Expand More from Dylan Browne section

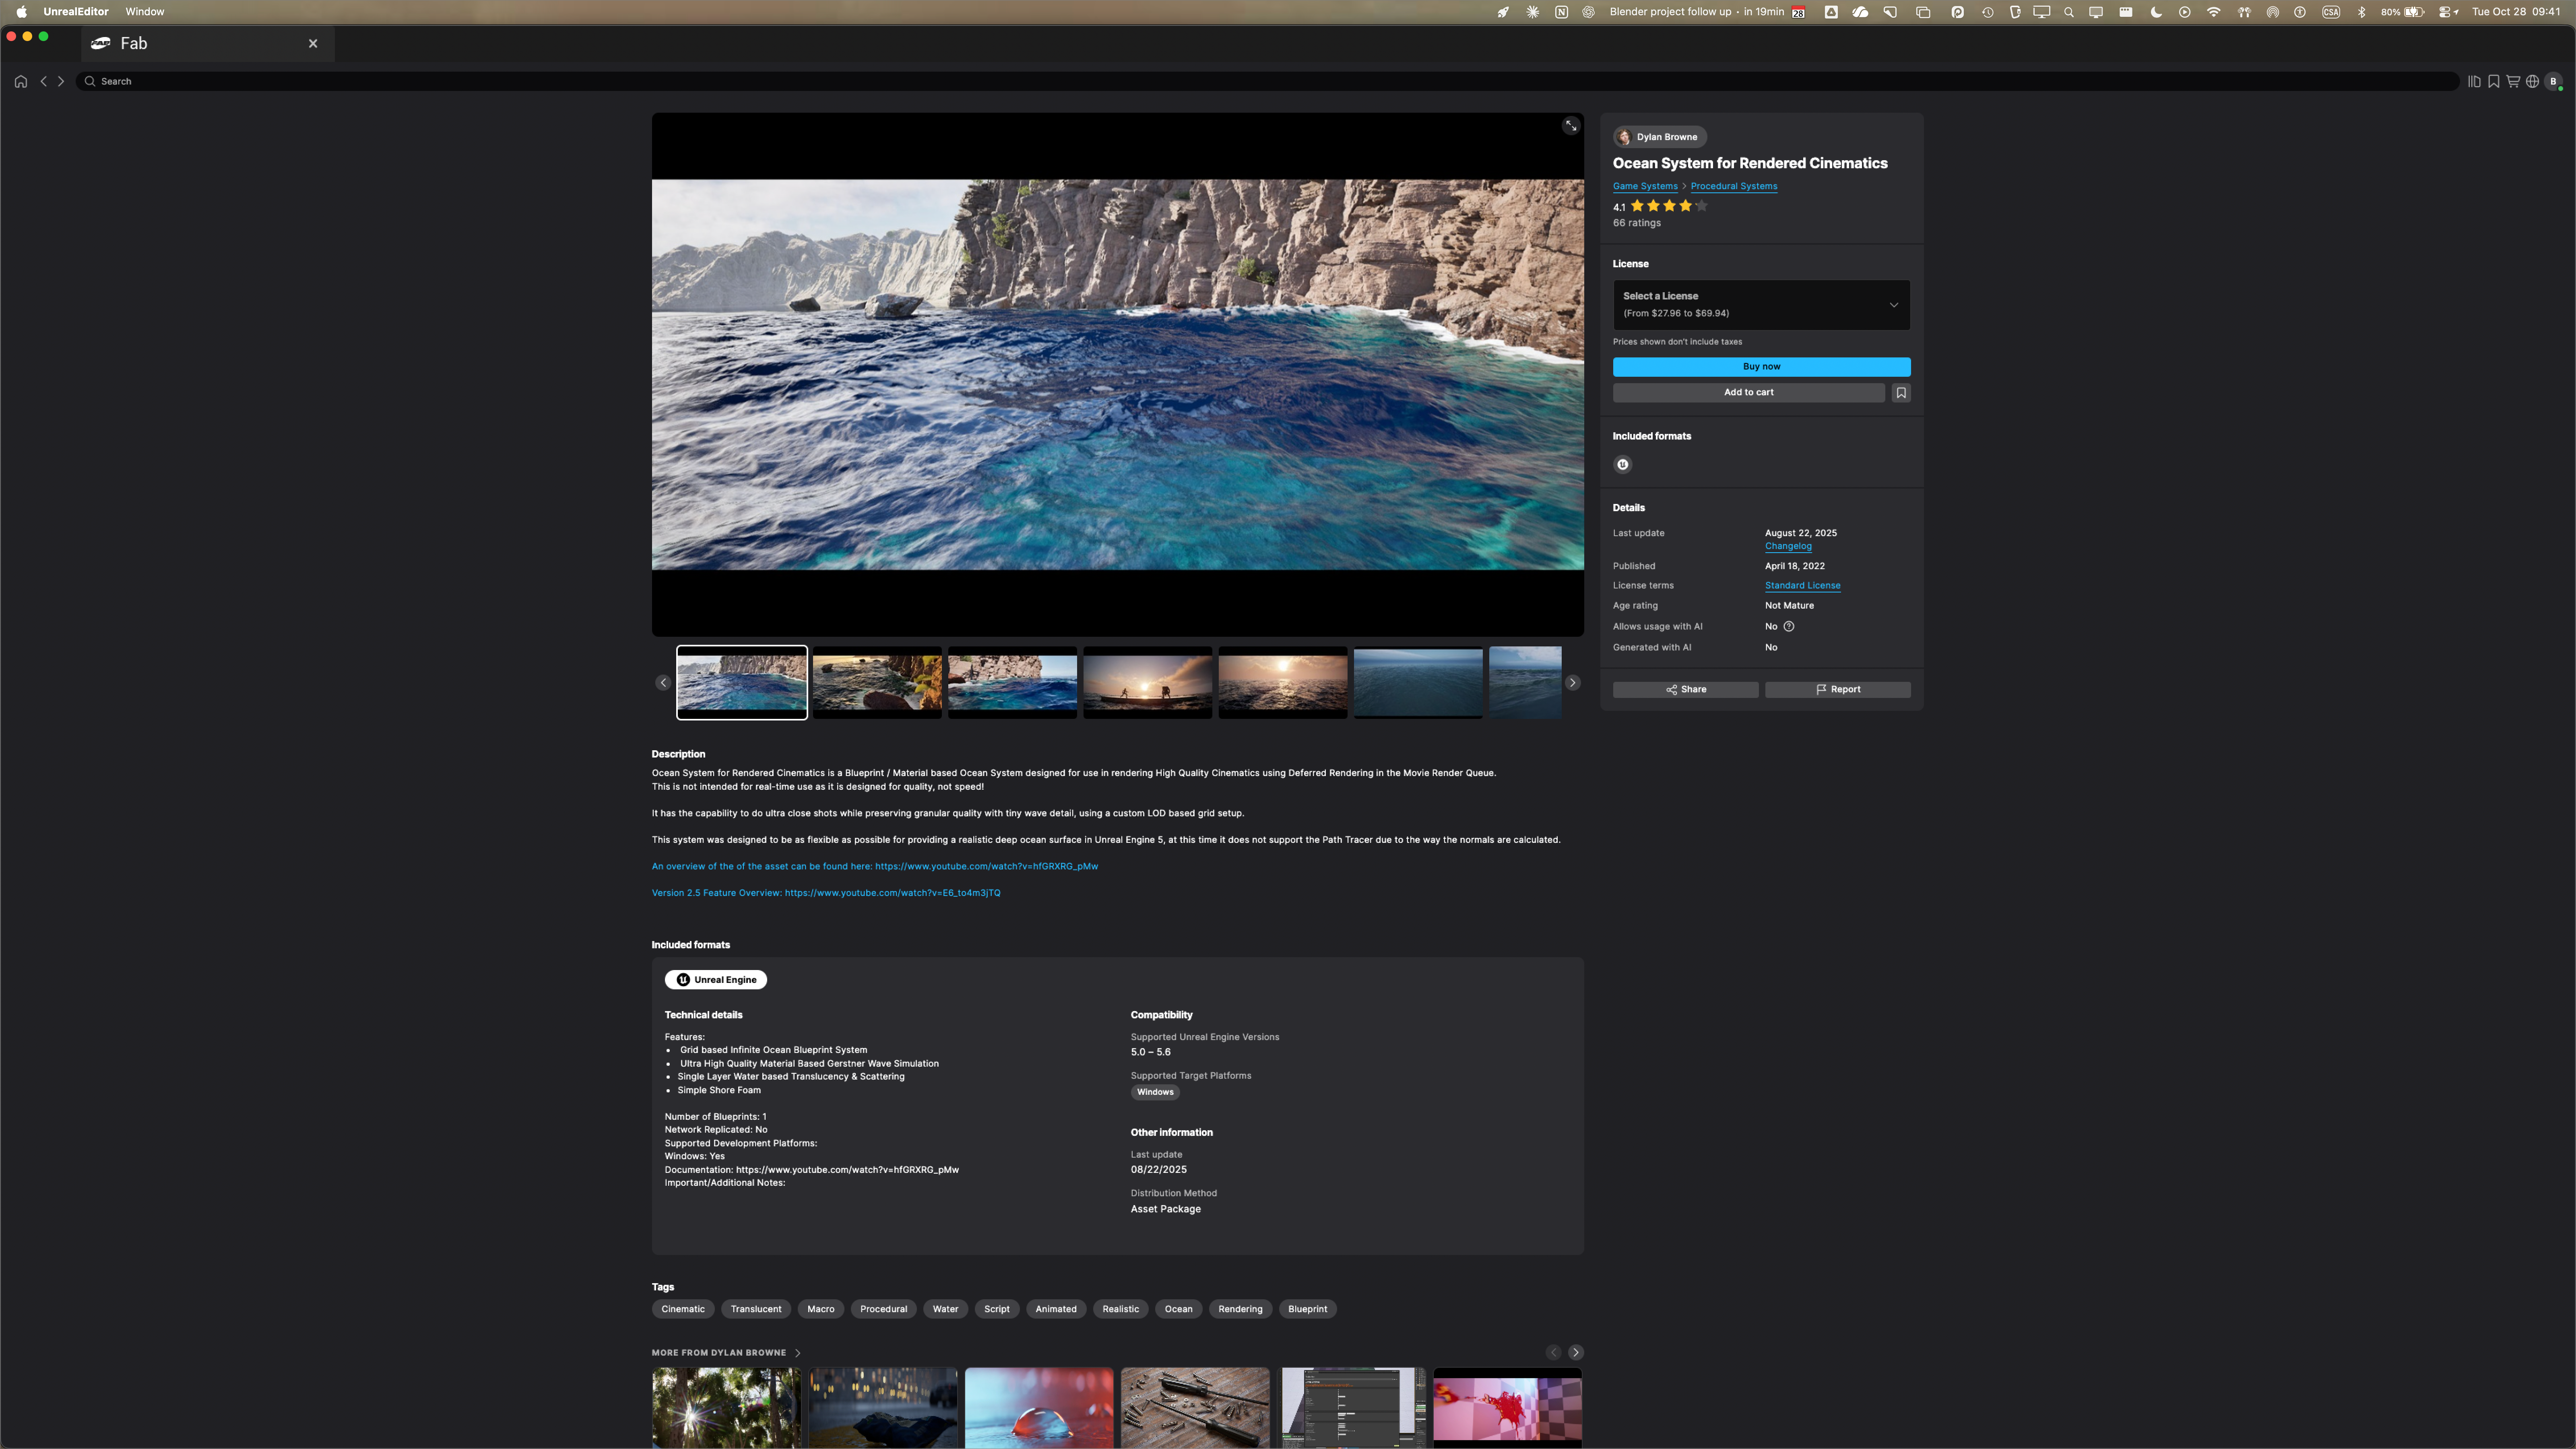726,1353
